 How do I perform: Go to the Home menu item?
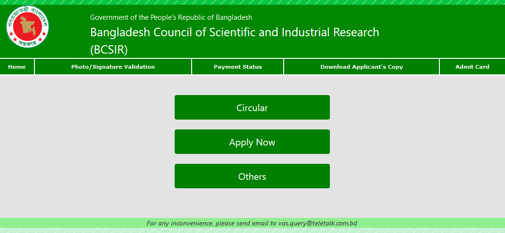tap(17, 67)
